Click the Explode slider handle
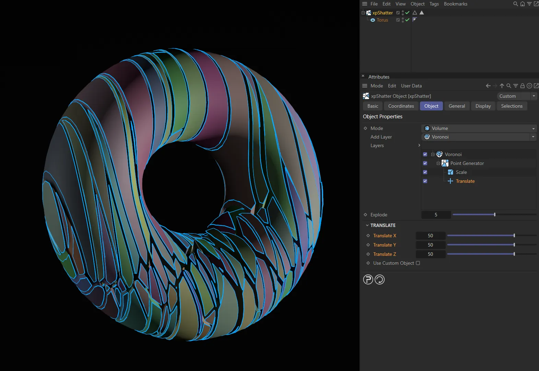 494,215
